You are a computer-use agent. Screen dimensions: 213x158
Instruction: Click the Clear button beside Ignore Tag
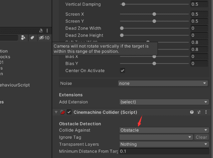pyautogui.click(x=201, y=137)
